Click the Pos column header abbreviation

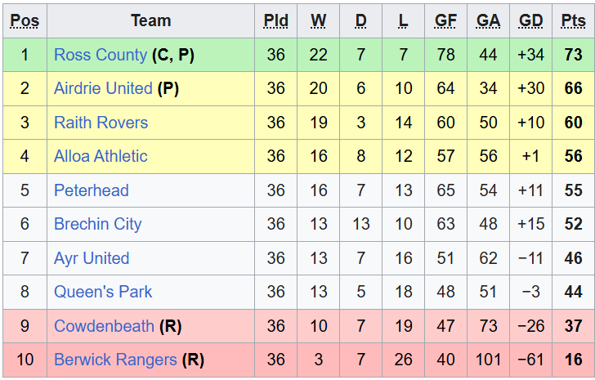(25, 20)
